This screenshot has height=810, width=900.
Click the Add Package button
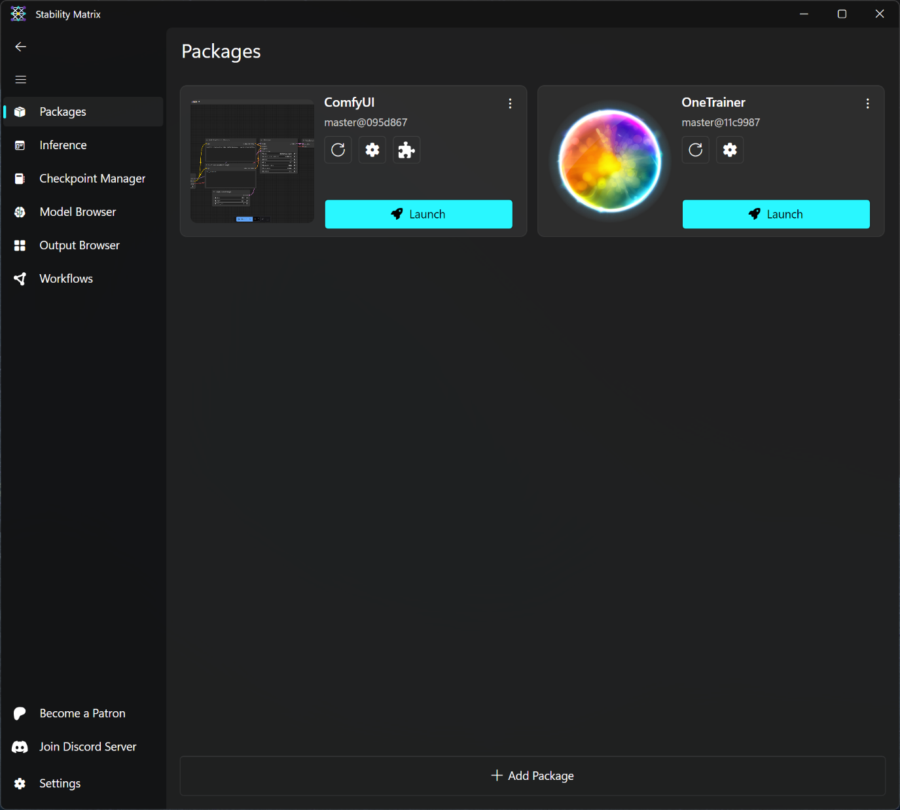click(532, 775)
